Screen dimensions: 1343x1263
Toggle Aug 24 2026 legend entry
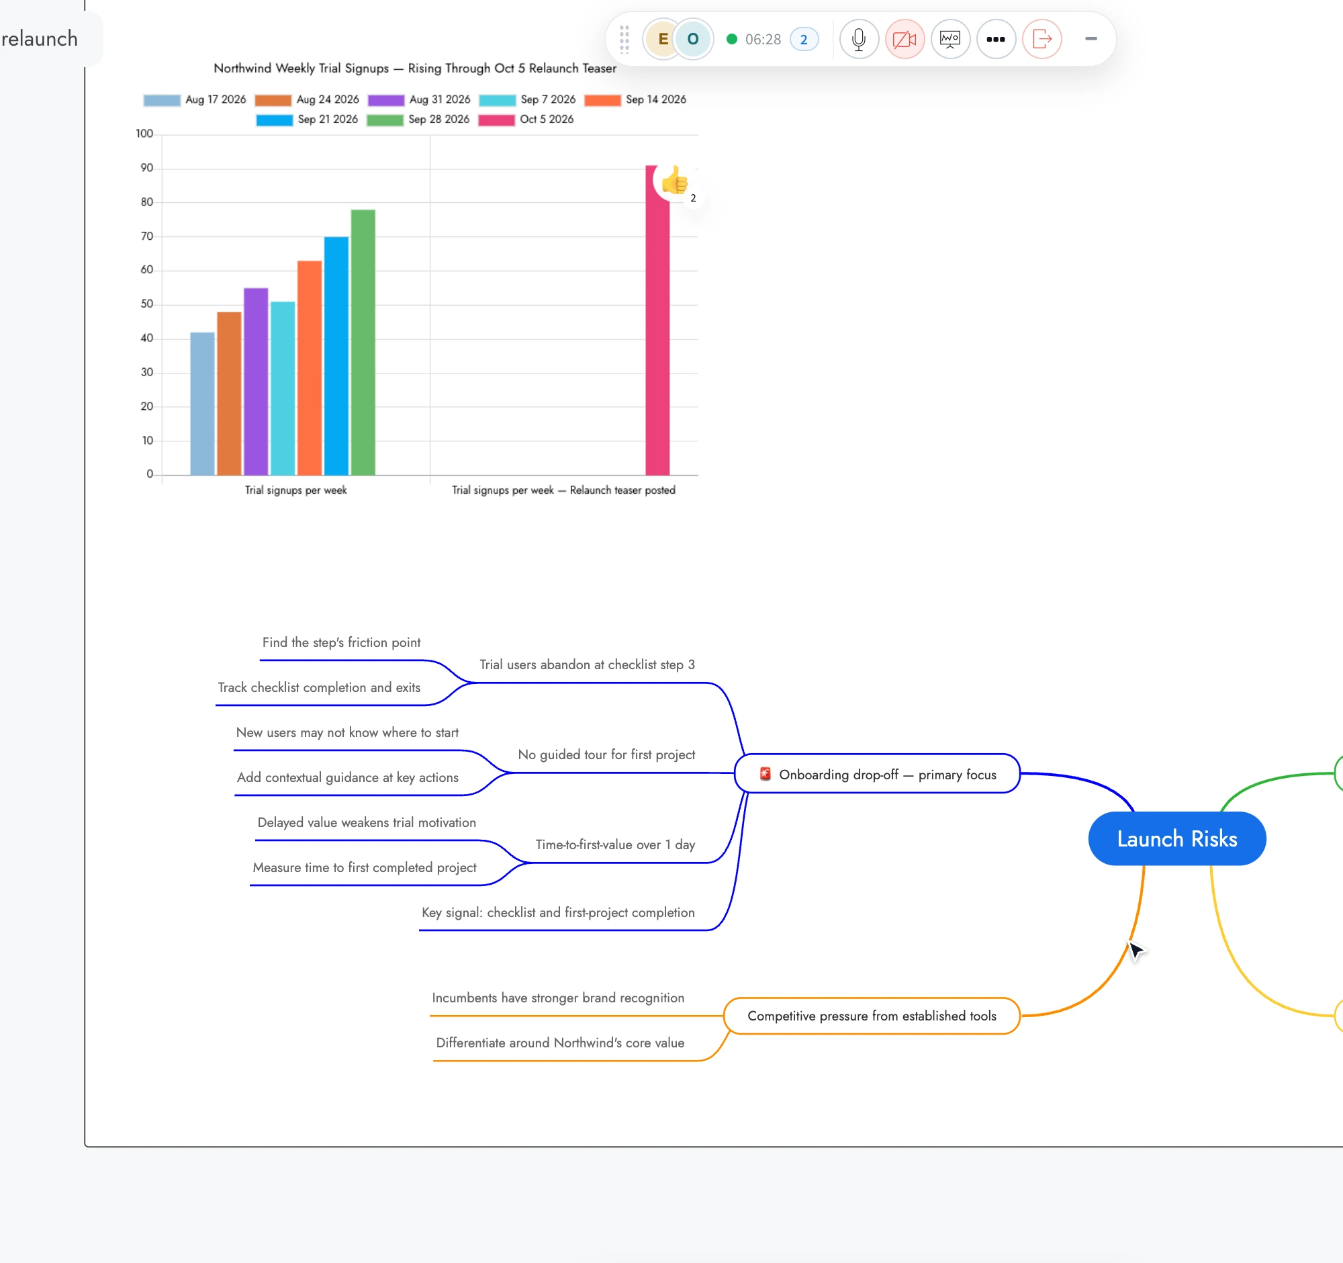click(x=307, y=100)
